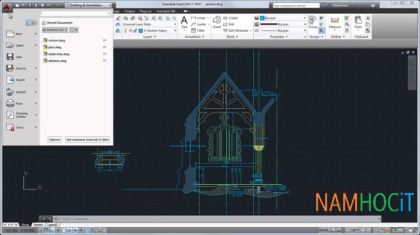Click the Open folder icon in Quick Access toolbar
420x235 pixels.
tap(23, 5)
